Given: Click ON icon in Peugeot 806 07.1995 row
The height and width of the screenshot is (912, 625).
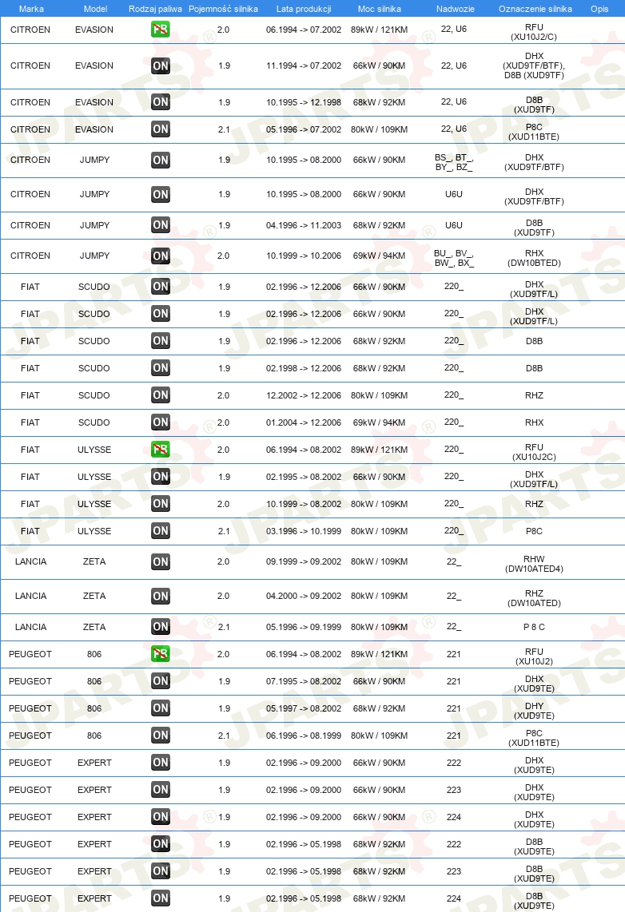Looking at the screenshot, I should click(160, 681).
